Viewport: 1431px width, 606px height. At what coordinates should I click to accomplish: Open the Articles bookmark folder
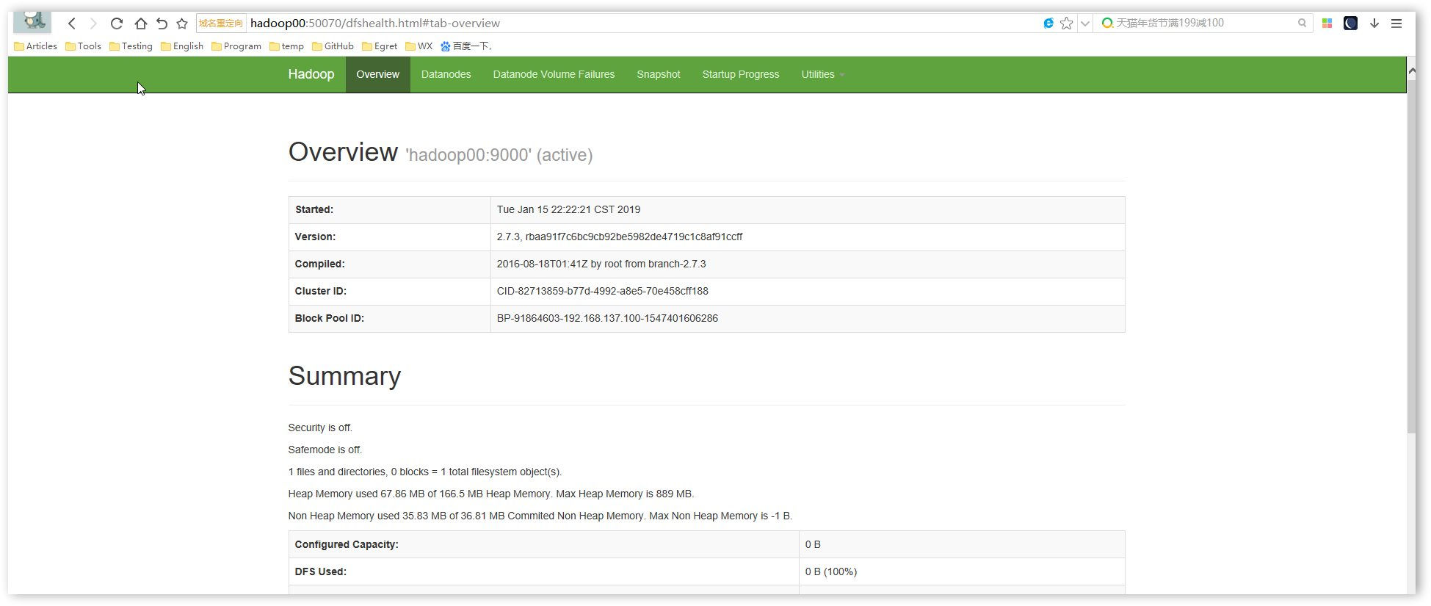pyautogui.click(x=35, y=46)
